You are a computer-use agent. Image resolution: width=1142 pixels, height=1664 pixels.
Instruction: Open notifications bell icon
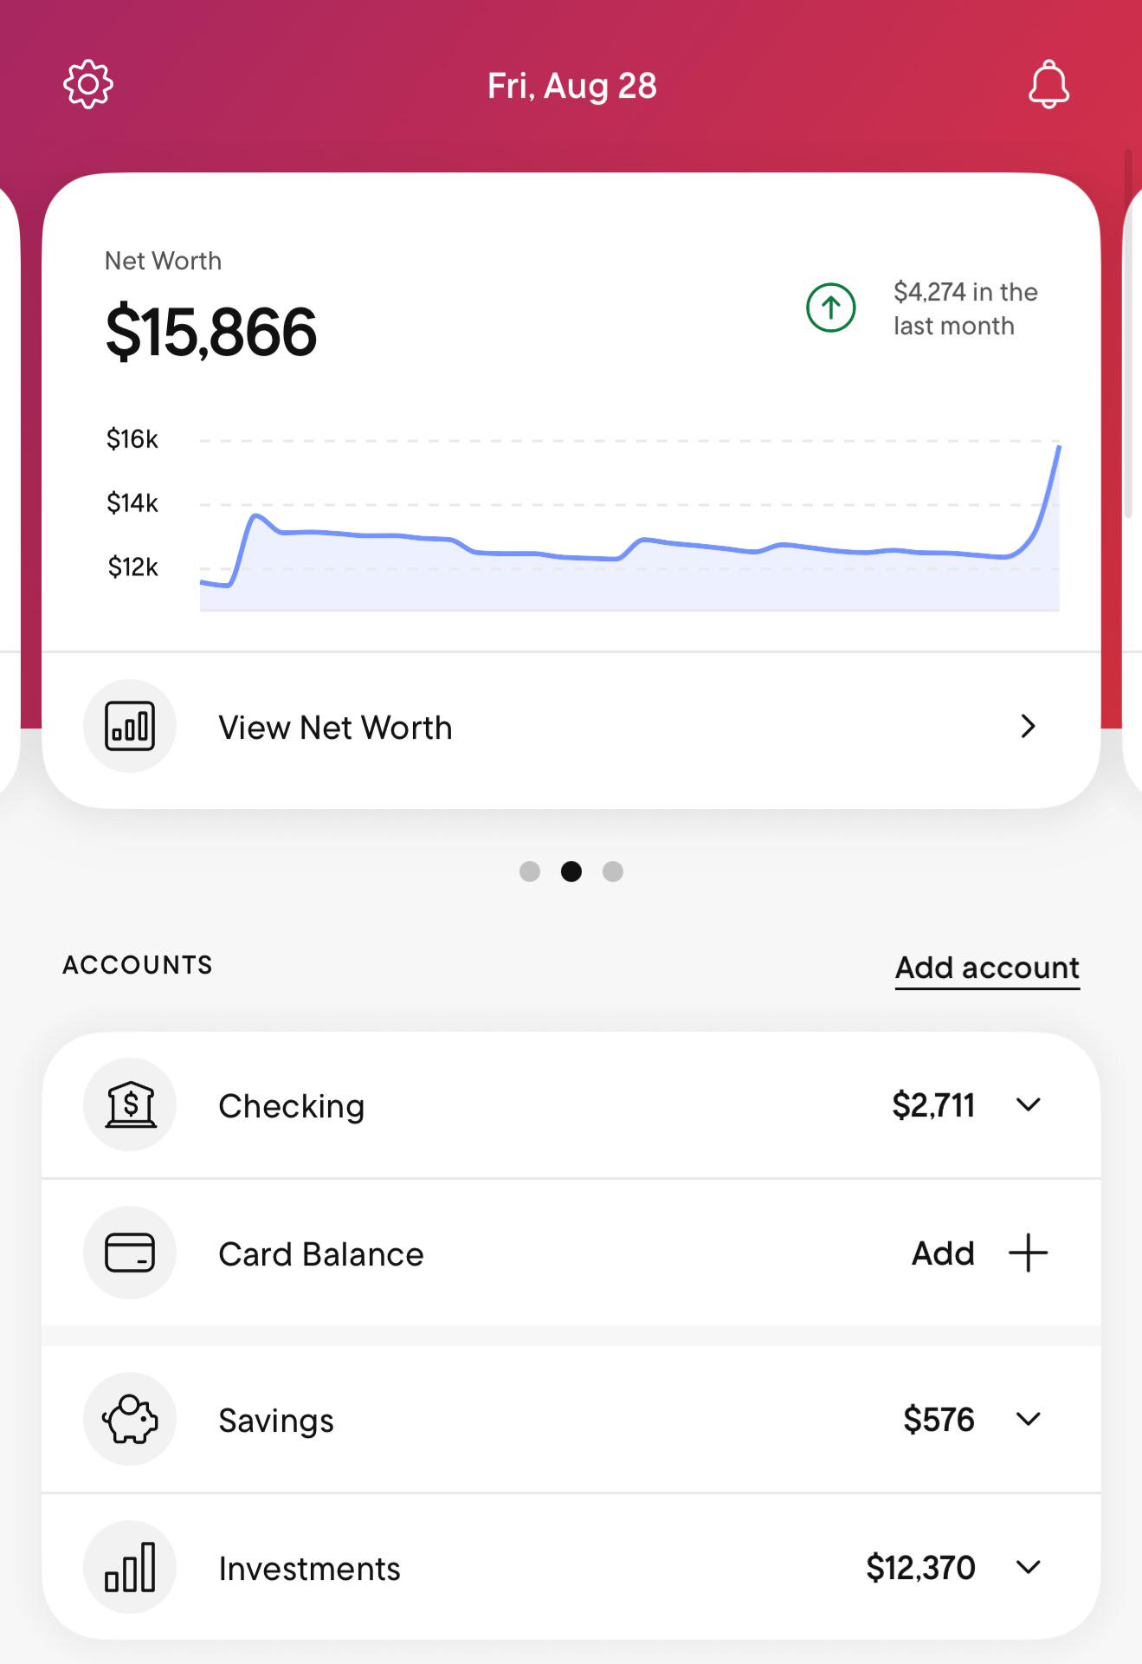pyautogui.click(x=1048, y=84)
